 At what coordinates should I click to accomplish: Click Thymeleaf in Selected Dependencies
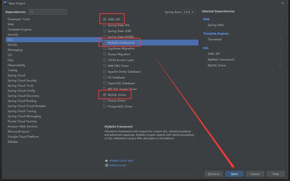coord(214,39)
